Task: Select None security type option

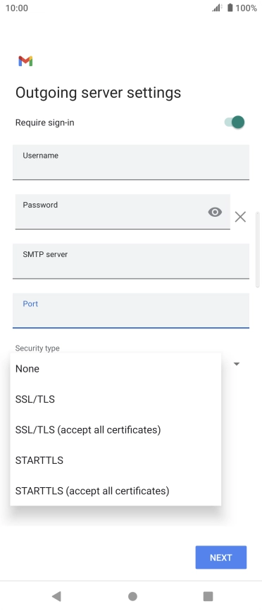Action: pos(116,369)
